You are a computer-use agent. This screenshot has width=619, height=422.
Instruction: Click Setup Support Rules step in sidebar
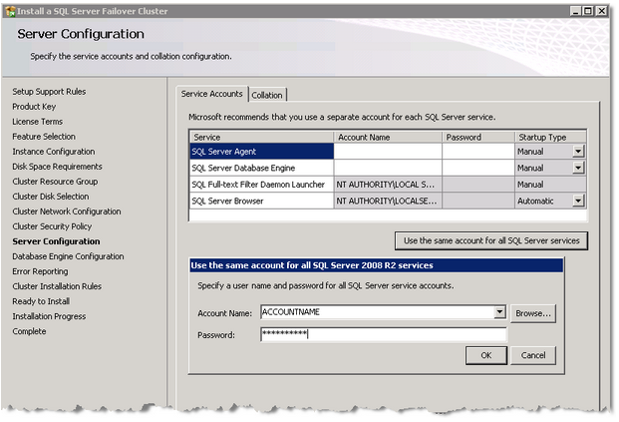[49, 92]
